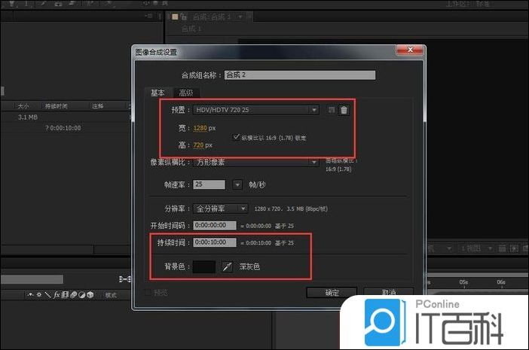Click the 高 value 720
This screenshot has height=350, width=529.
pyautogui.click(x=198, y=145)
